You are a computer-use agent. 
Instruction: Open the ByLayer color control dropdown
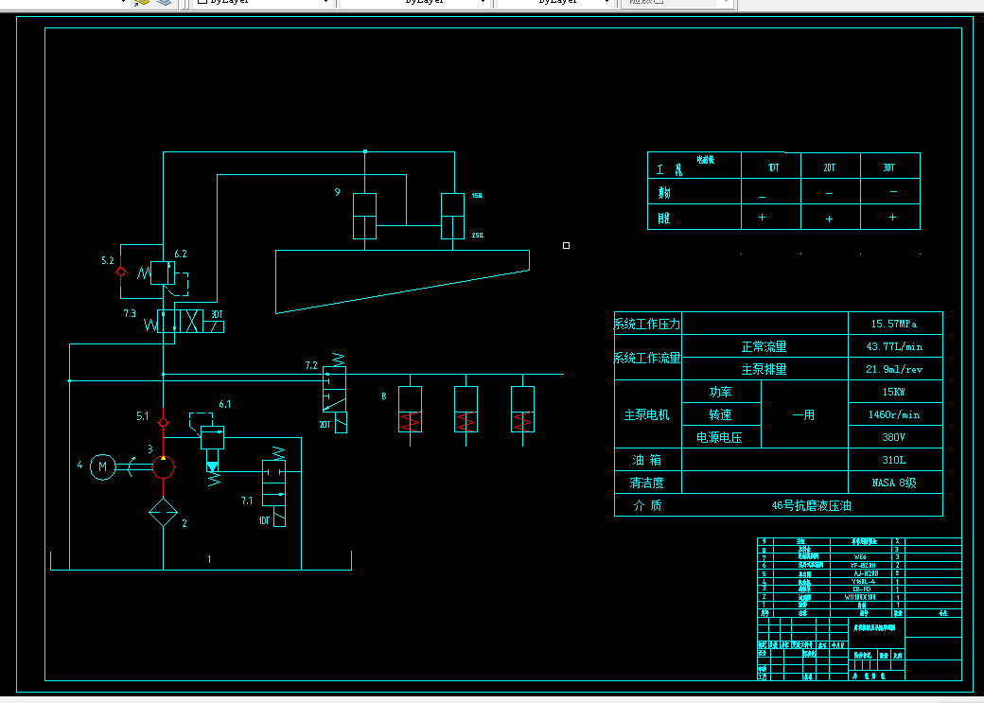[262, 2]
